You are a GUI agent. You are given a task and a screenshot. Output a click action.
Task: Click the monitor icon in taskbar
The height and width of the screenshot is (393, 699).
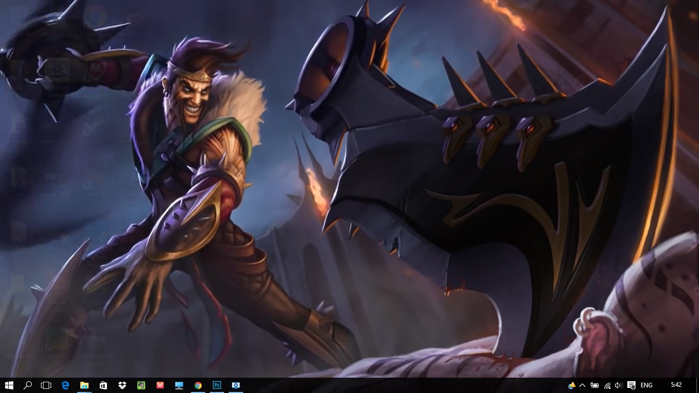click(179, 385)
